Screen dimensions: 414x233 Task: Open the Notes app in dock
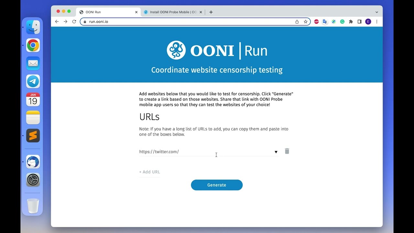[33, 117]
